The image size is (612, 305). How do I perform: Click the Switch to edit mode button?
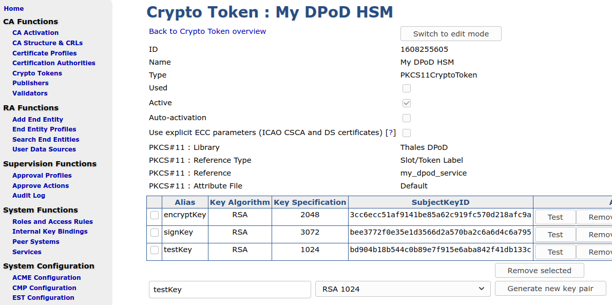click(451, 34)
